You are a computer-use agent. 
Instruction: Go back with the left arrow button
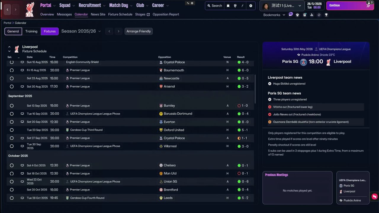[8, 10]
